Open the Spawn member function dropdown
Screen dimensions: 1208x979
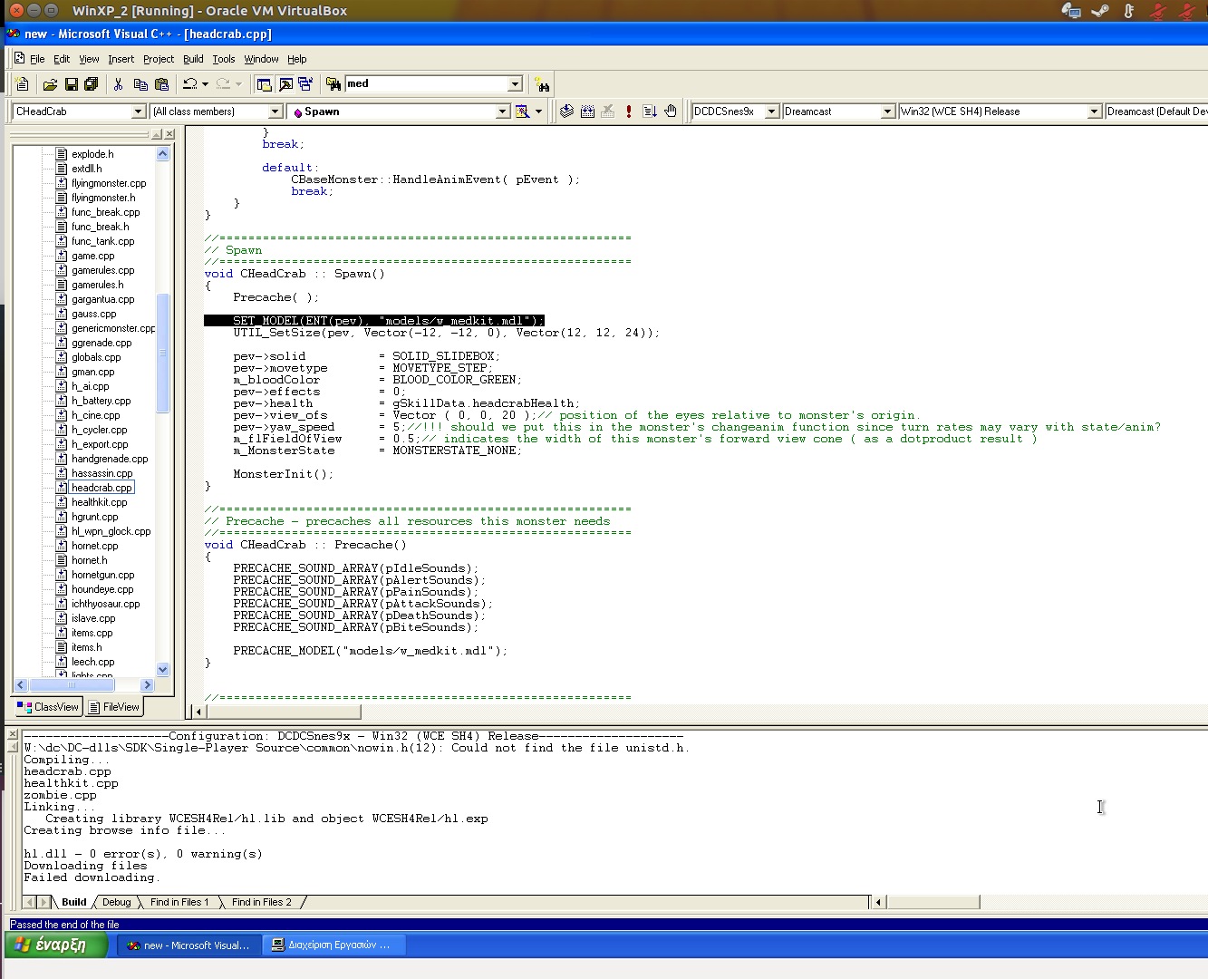tap(503, 111)
